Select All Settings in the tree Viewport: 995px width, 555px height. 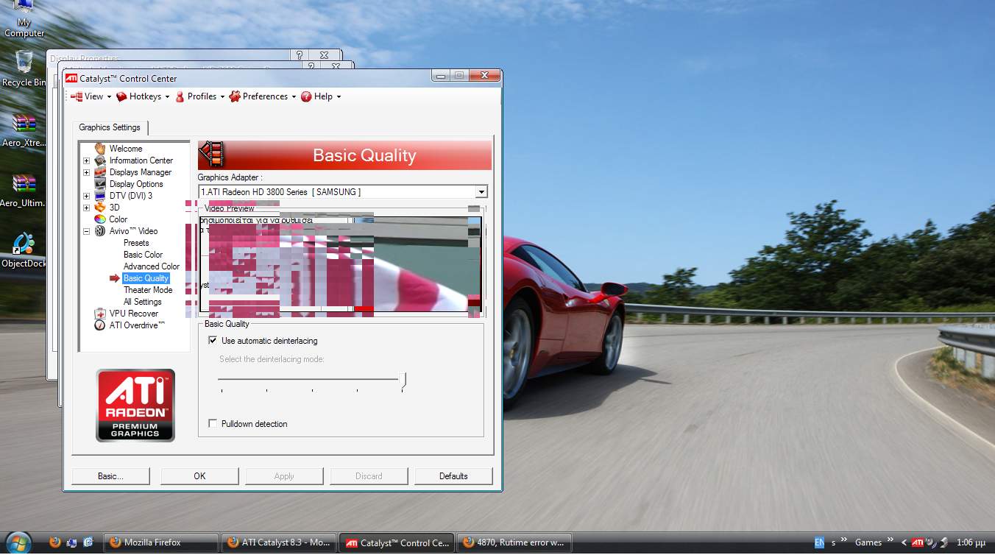[x=142, y=302]
